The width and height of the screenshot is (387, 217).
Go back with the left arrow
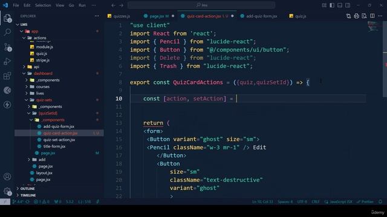click(113, 5)
